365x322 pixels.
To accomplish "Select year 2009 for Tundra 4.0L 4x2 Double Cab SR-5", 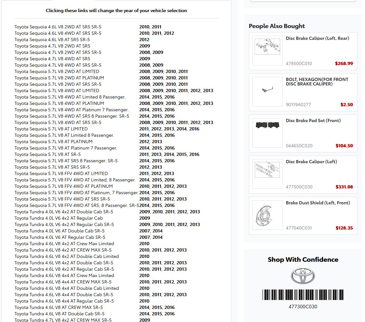I will [145, 212].
